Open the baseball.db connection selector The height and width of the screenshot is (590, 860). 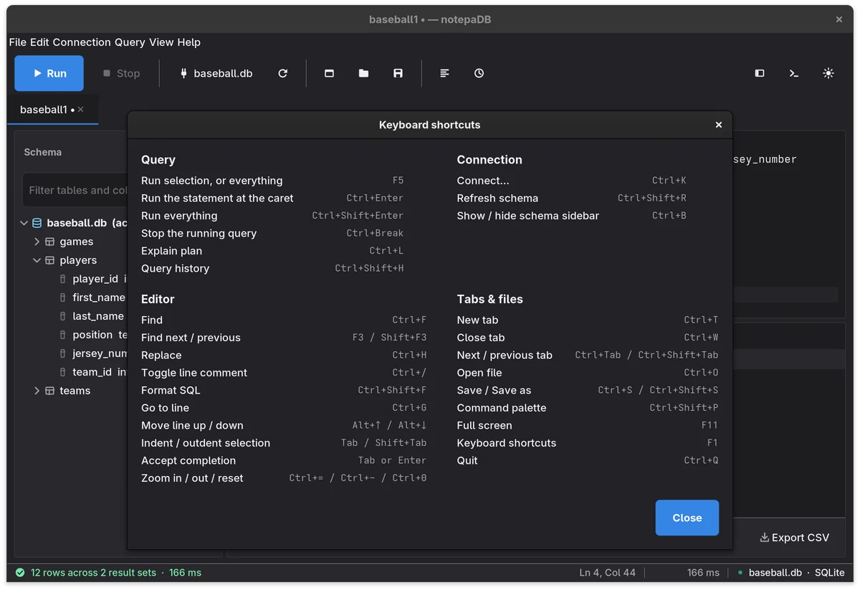pyautogui.click(x=216, y=73)
